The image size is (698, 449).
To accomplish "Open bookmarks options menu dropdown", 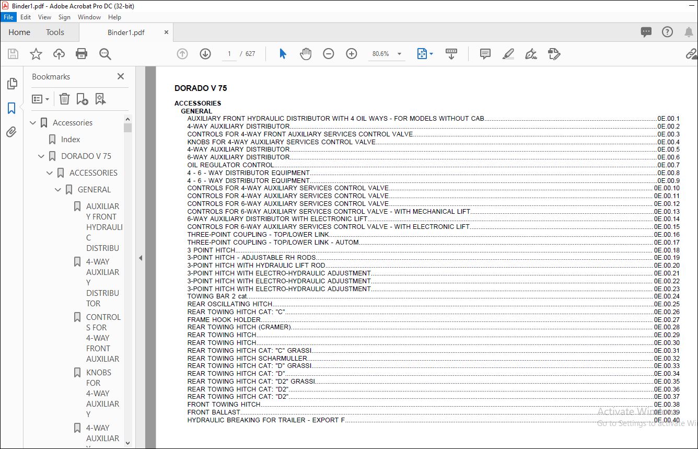I will click(x=41, y=99).
